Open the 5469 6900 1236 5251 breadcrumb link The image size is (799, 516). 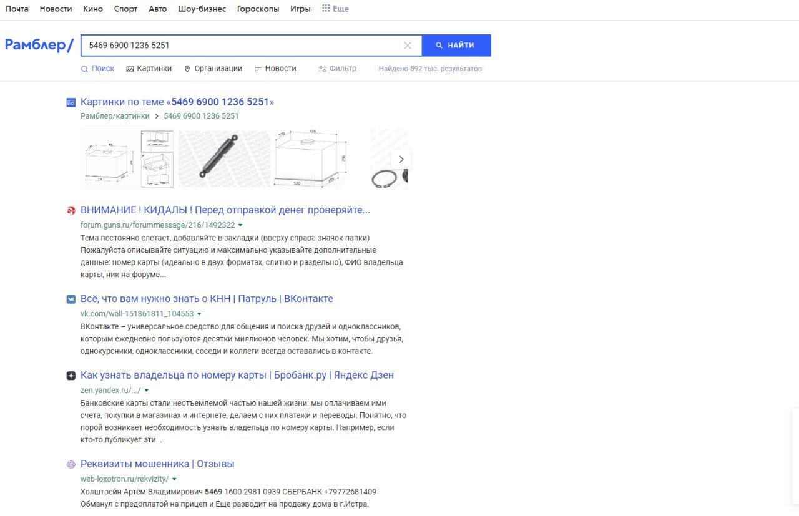pos(201,116)
